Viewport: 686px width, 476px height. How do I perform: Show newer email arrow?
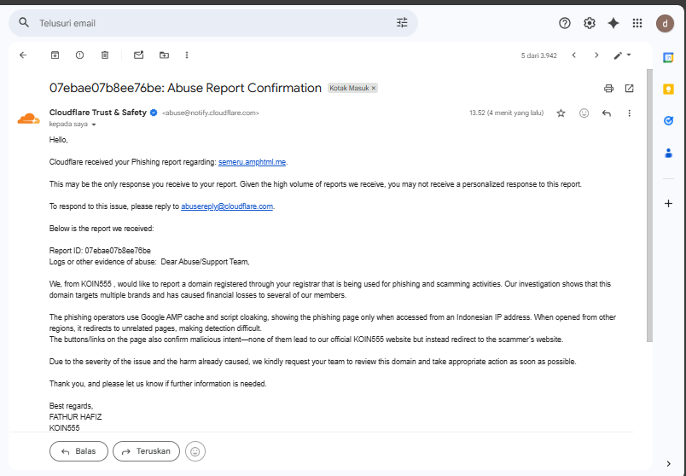click(574, 55)
